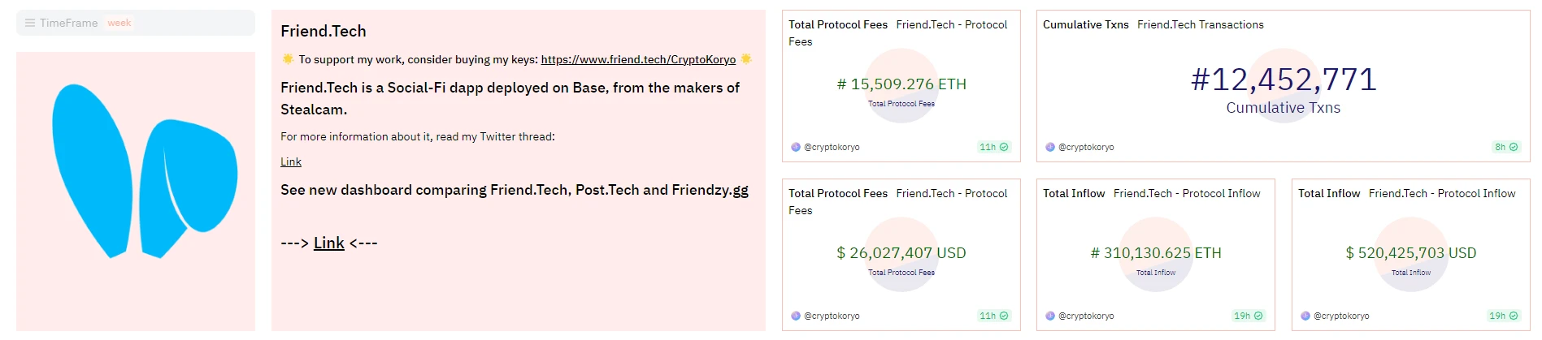Screen dimensions: 1542x340
Task: Click the @cryptokoryo author name on the USD Protocol Fees card
Action: click(x=832, y=316)
